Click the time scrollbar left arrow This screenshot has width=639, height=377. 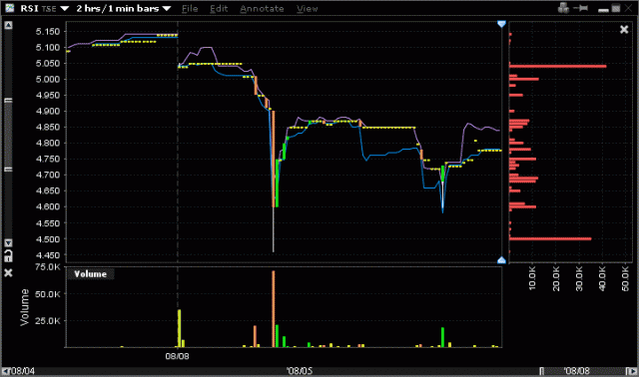click(6, 371)
